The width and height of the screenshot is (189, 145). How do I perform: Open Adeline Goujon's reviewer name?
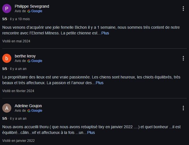(x=28, y=106)
